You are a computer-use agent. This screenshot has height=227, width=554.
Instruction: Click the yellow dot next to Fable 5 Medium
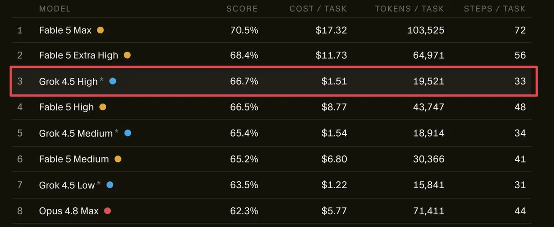pos(118,159)
